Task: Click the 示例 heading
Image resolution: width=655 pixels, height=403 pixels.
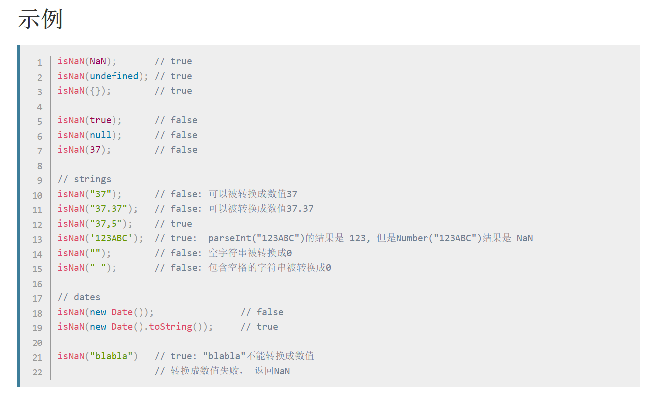Action: [40, 21]
